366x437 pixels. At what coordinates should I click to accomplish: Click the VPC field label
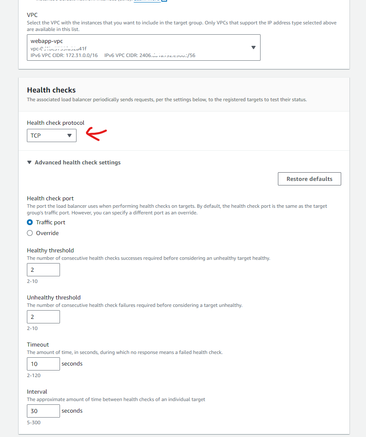tap(32, 15)
